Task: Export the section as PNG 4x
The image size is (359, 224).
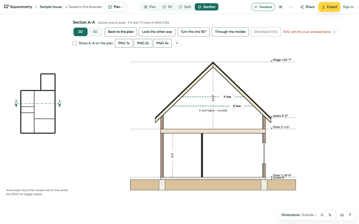Action: click(x=162, y=43)
